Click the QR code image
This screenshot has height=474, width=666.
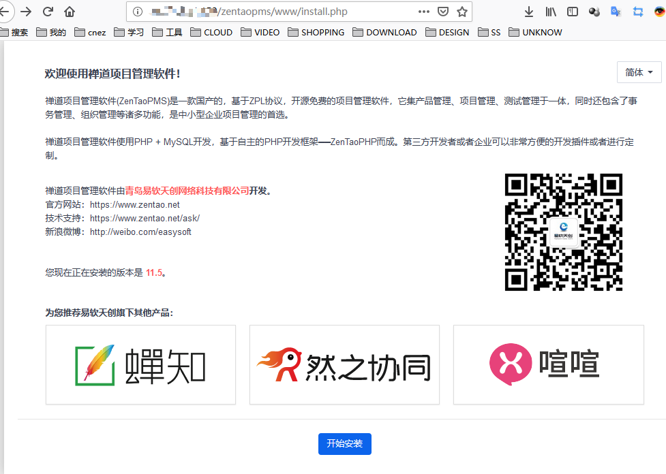click(x=563, y=232)
